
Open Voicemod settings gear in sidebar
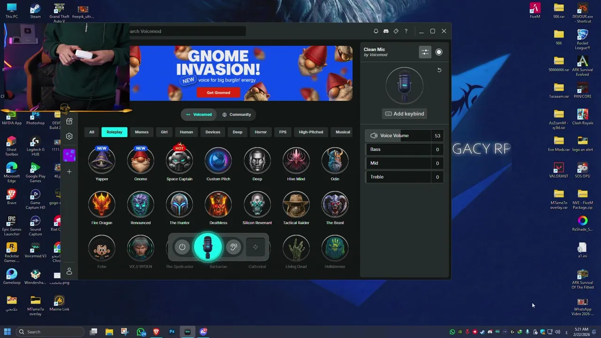69,136
